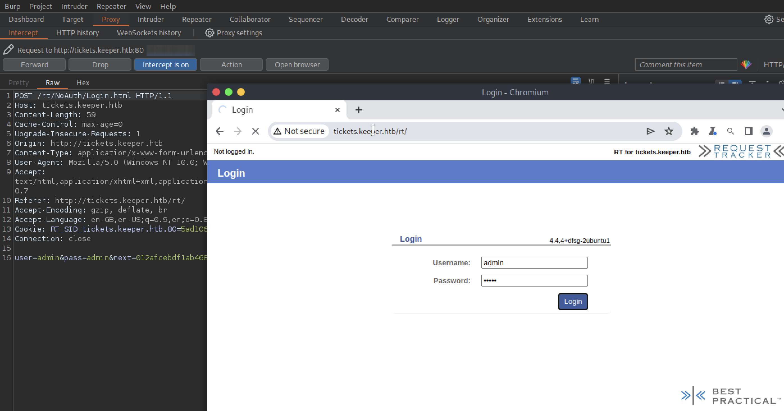Open a new Chromium tab
The image size is (784, 411).
point(359,110)
